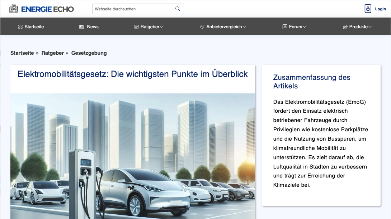Click the basket icon beside Produkte
Screen dimensions: 391x219
click(x=345, y=27)
